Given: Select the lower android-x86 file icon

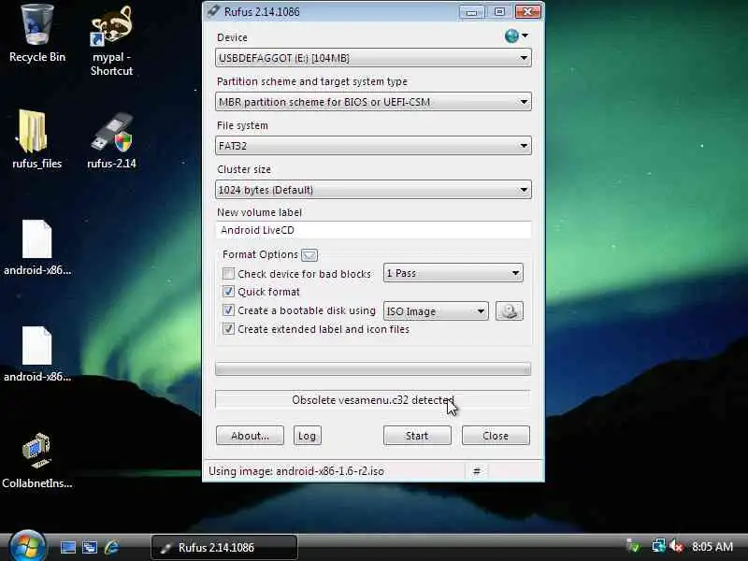Looking at the screenshot, I should (37, 354).
